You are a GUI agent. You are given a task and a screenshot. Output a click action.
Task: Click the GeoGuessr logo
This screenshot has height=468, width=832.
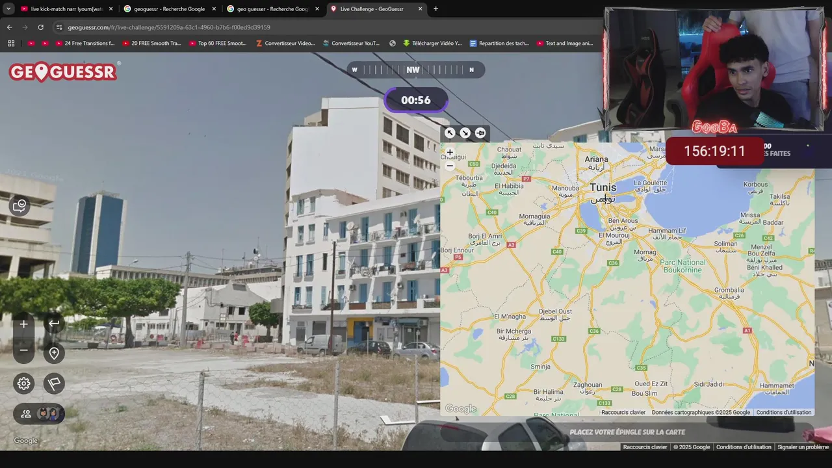pyautogui.click(x=64, y=71)
